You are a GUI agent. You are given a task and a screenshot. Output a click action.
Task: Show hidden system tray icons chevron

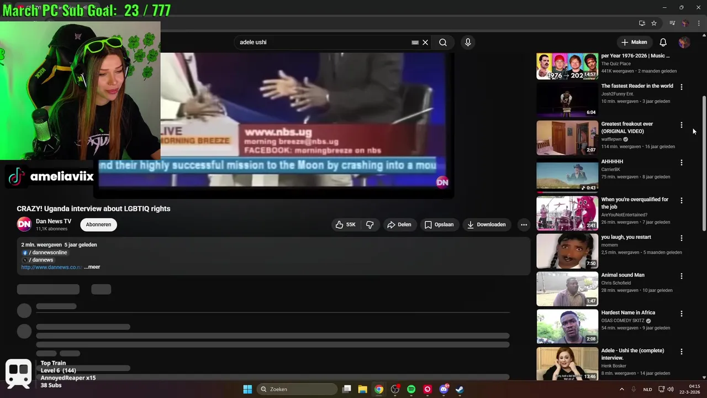[x=622, y=389]
